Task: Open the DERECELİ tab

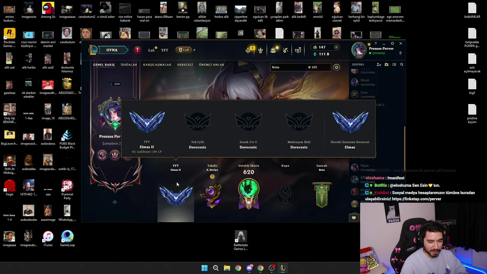Action: tap(185, 65)
